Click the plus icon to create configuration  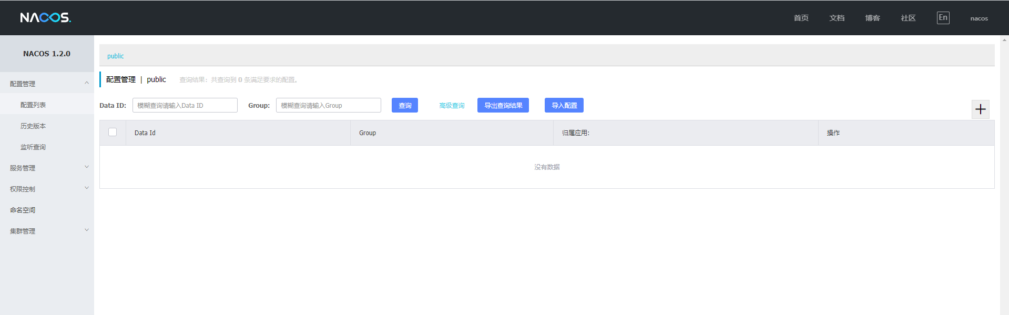click(x=980, y=109)
